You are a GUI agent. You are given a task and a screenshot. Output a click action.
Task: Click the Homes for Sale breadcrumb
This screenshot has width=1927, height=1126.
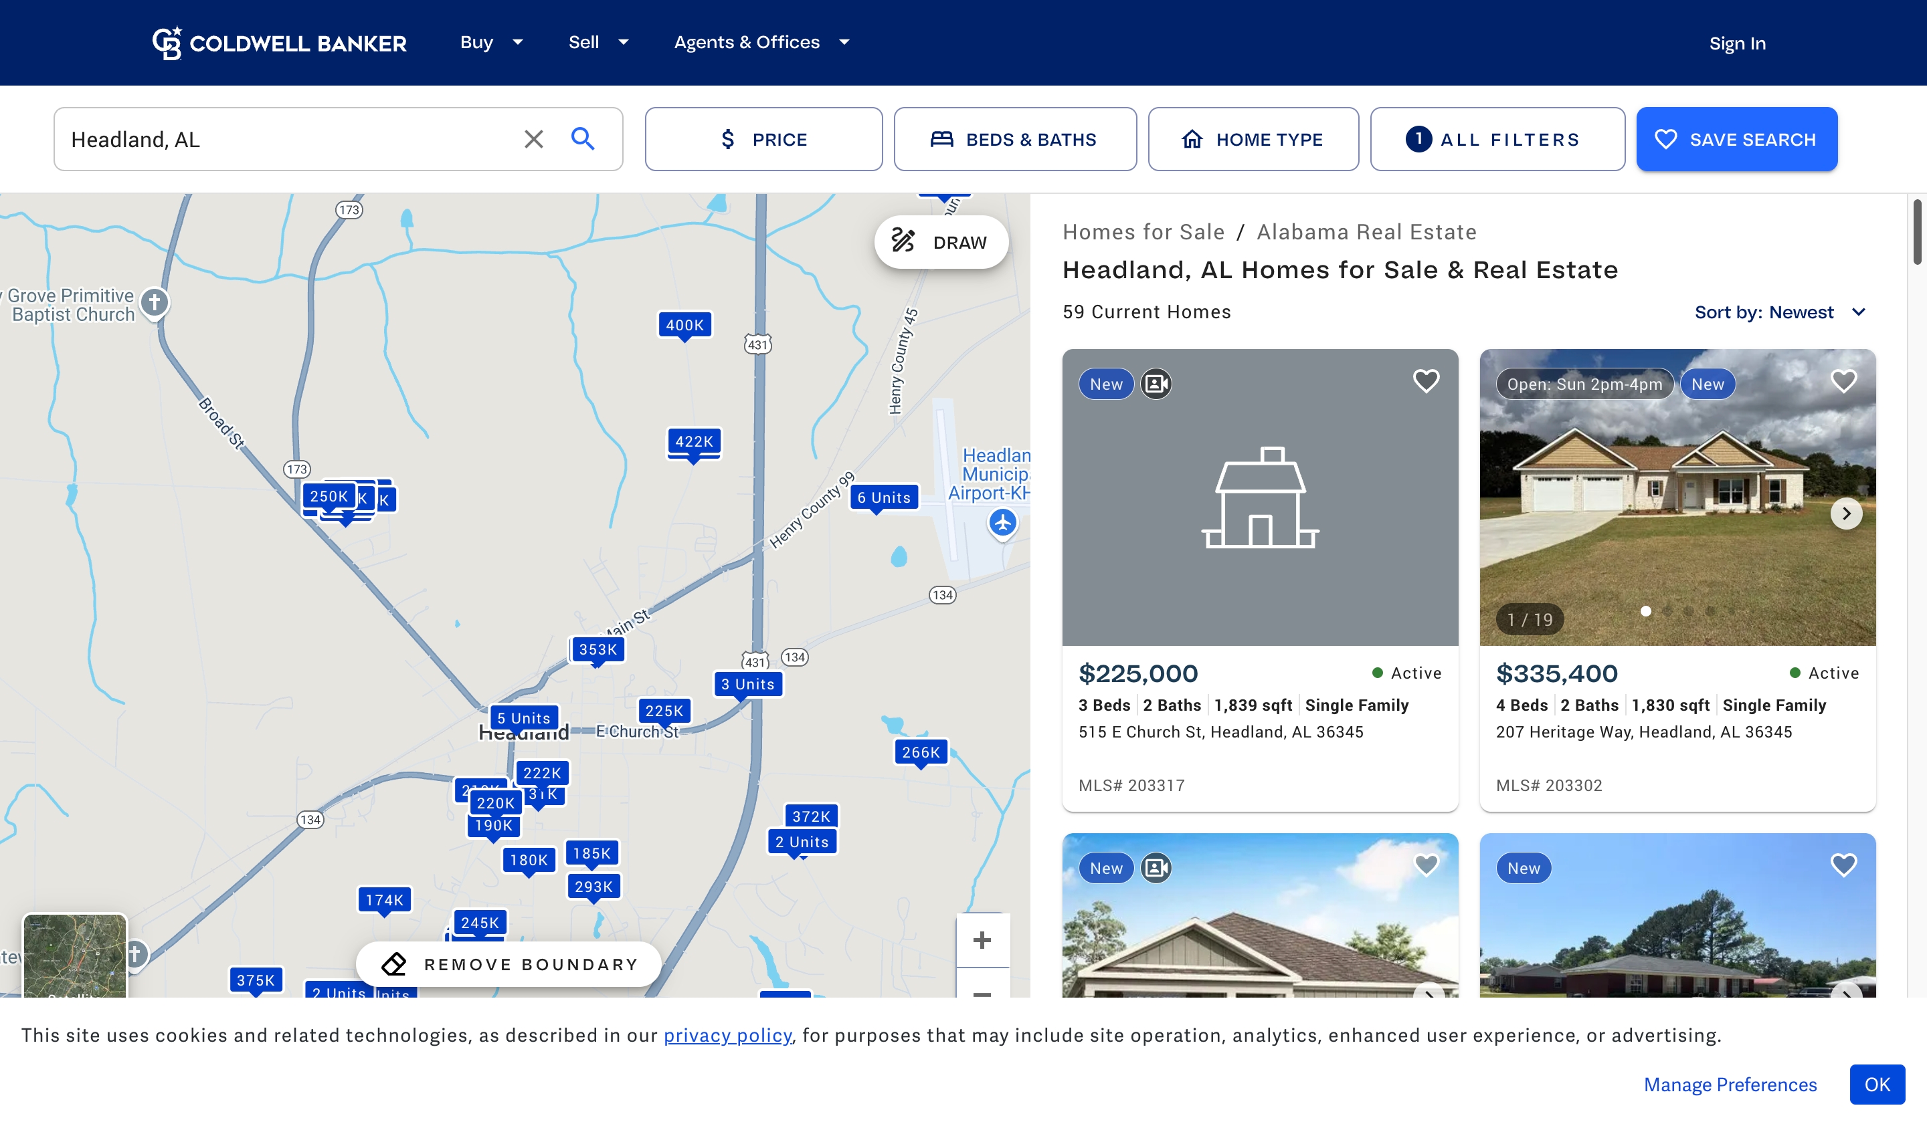tap(1143, 231)
